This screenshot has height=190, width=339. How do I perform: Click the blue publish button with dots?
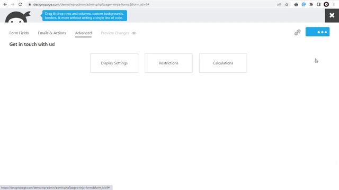pos(317,32)
